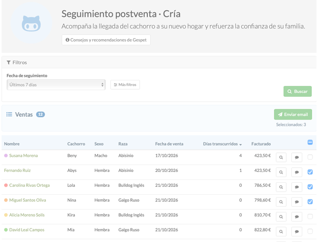Click sale date 20/10/2026
This screenshot has width=319, height=242.
(167, 170)
